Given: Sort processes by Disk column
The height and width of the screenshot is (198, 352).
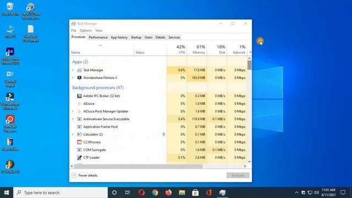Looking at the screenshot, I should coord(217,50).
